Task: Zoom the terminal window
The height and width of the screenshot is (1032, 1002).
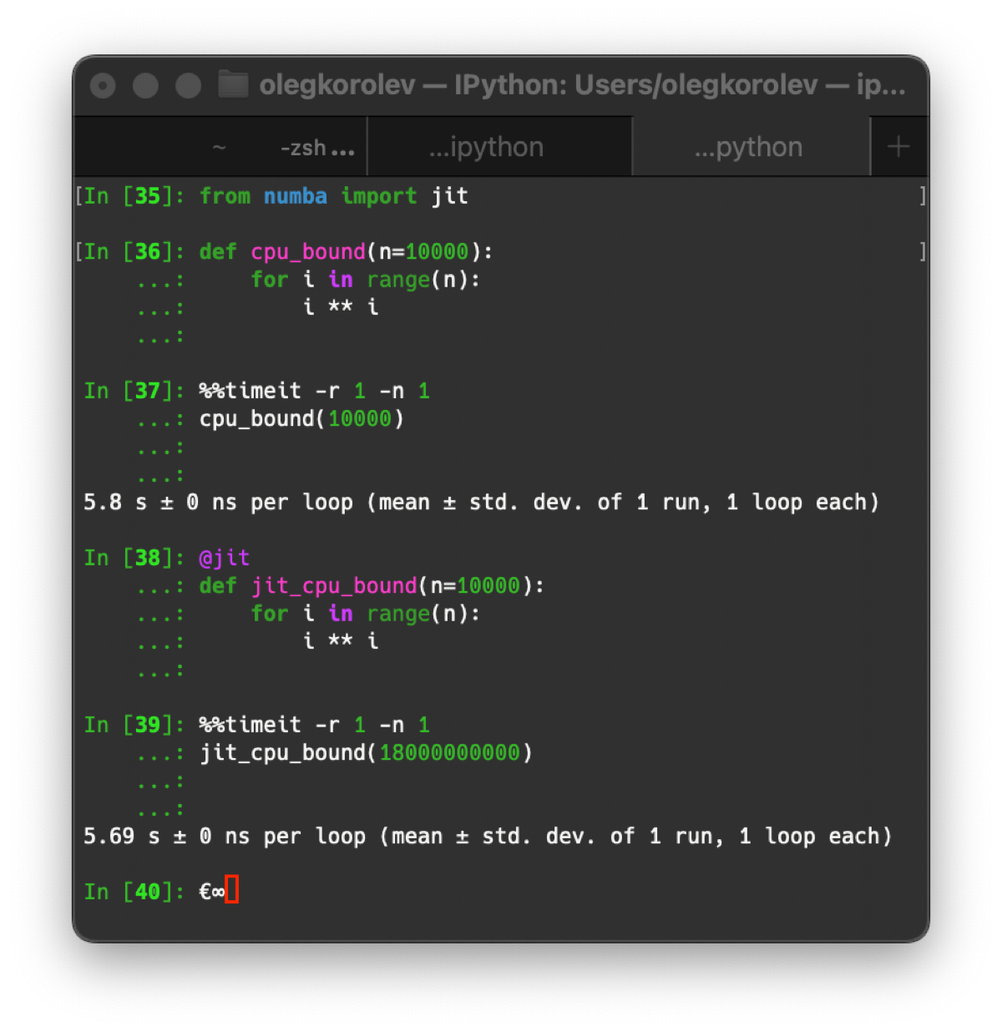Action: tap(188, 85)
